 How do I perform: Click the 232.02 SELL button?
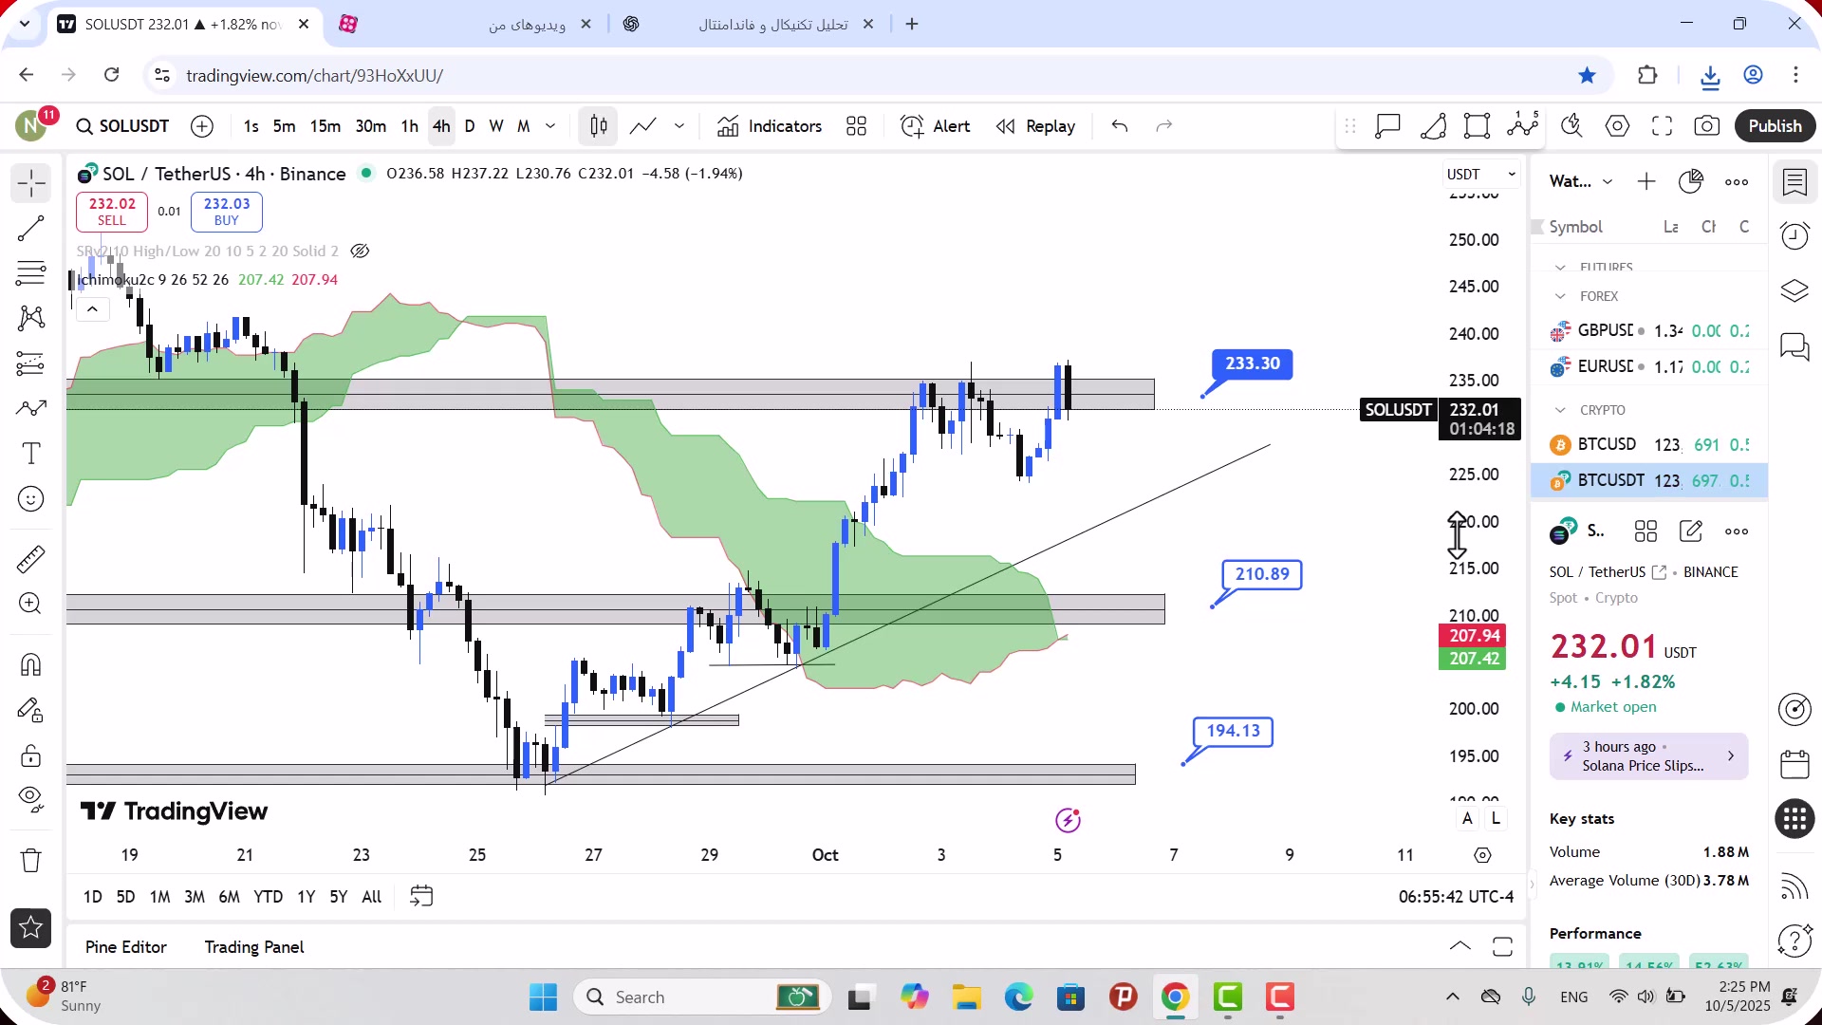pos(112,212)
